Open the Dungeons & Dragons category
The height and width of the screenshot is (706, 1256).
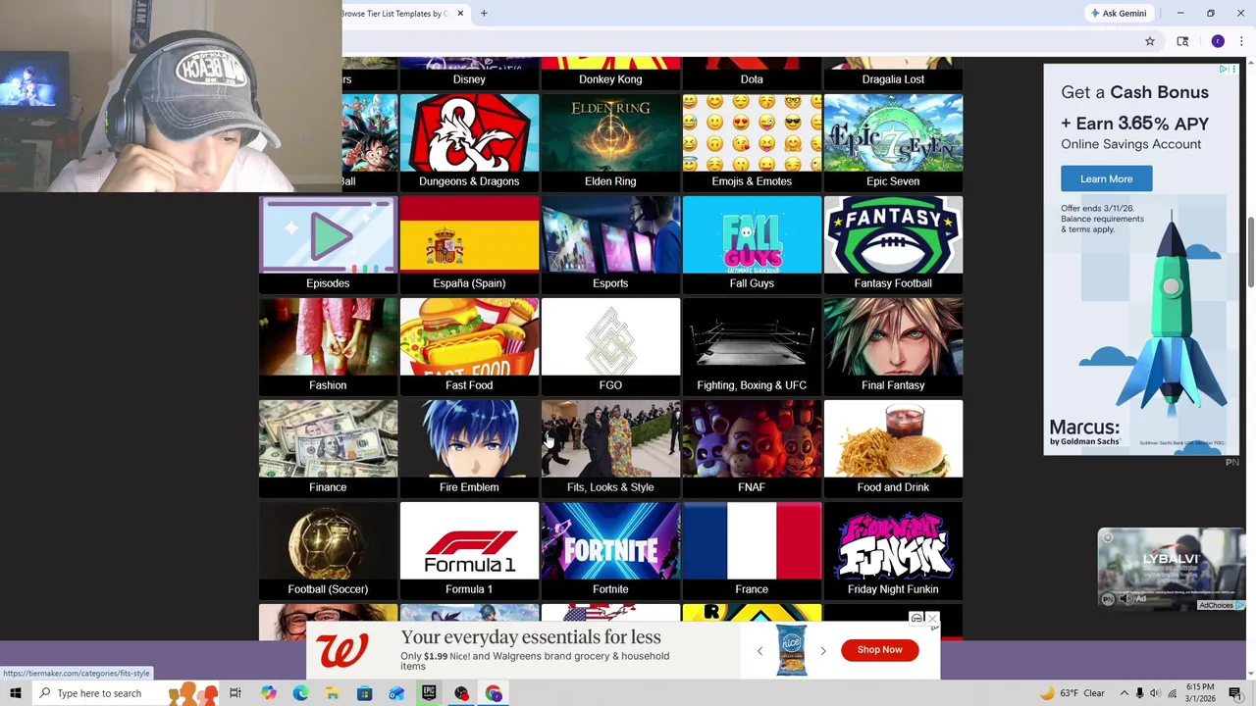click(x=469, y=142)
